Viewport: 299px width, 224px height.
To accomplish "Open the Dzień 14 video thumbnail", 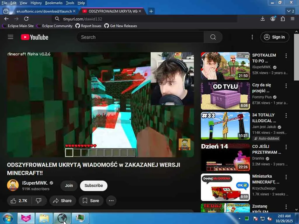I will pyautogui.click(x=225, y=157).
